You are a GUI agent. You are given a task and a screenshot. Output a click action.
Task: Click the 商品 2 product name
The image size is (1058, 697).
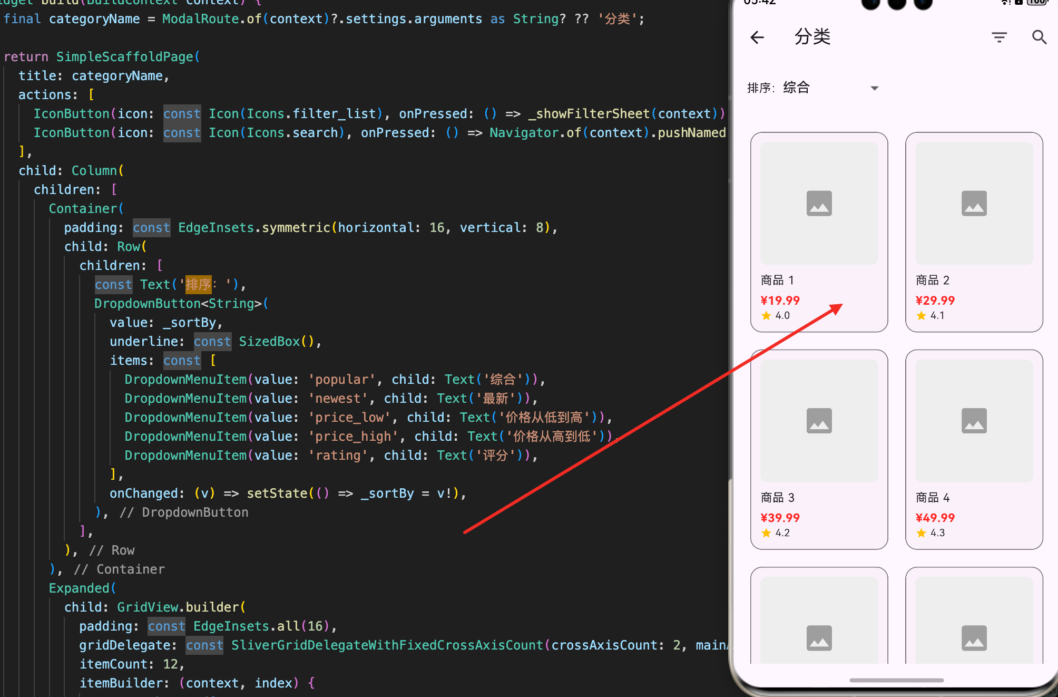[932, 280]
